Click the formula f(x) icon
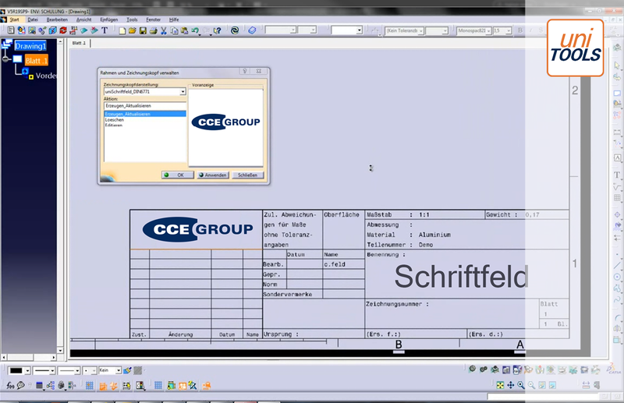The width and height of the screenshot is (624, 403). (10, 385)
